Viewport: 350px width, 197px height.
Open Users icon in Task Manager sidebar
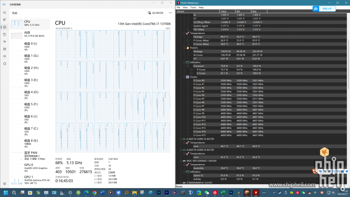(x=4, y=49)
